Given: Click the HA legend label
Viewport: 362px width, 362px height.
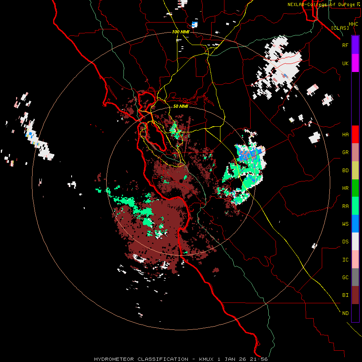Looking at the screenshot, I should tap(345, 135).
